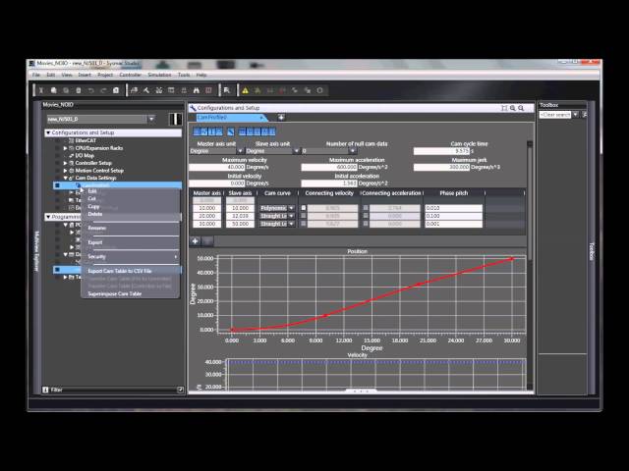Viewport: 629px width, 471px height.
Task: Expand the CPU/Expansion Racks node
Action: [x=66, y=148]
